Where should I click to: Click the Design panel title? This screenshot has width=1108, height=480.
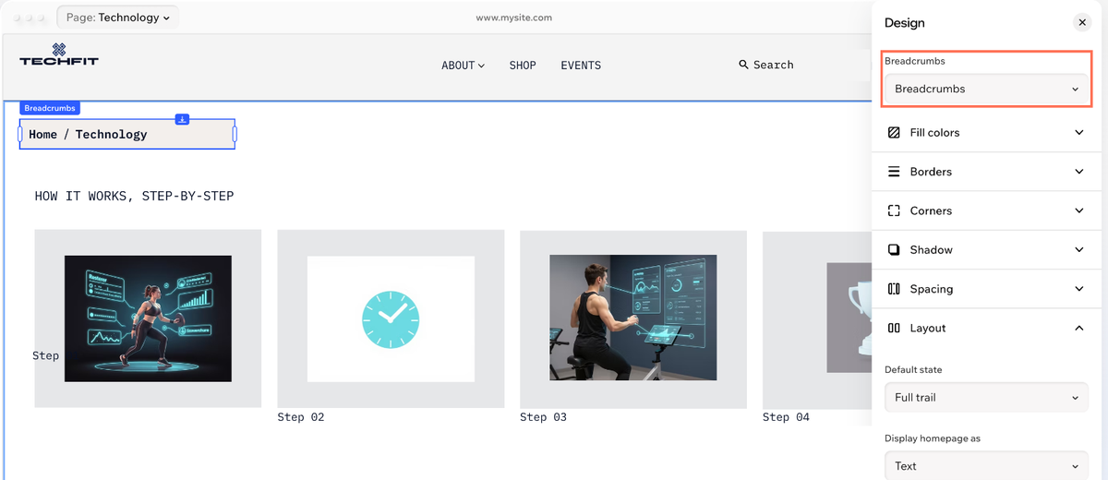pyautogui.click(x=904, y=23)
